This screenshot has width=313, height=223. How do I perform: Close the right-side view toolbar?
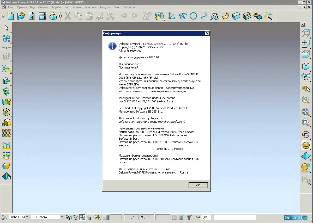303,25
